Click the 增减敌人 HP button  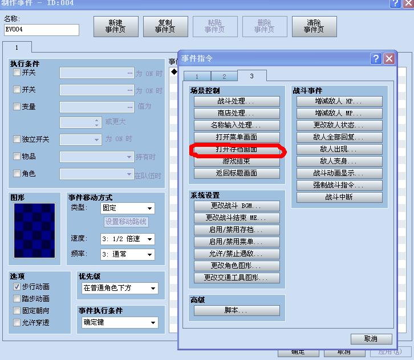(339, 101)
